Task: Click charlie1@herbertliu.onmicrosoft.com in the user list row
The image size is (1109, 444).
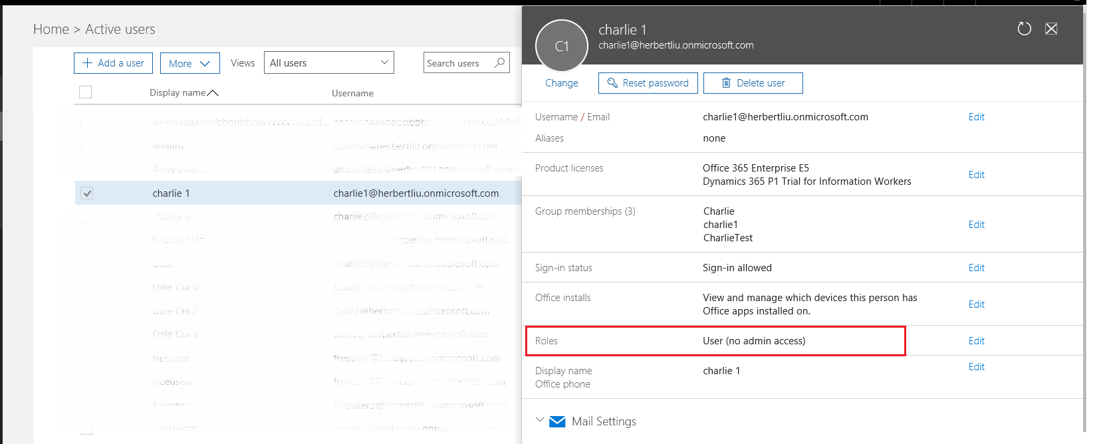Action: [x=416, y=193]
